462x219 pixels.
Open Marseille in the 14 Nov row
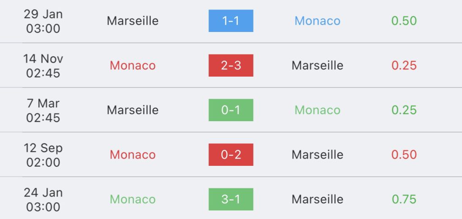[317, 65]
